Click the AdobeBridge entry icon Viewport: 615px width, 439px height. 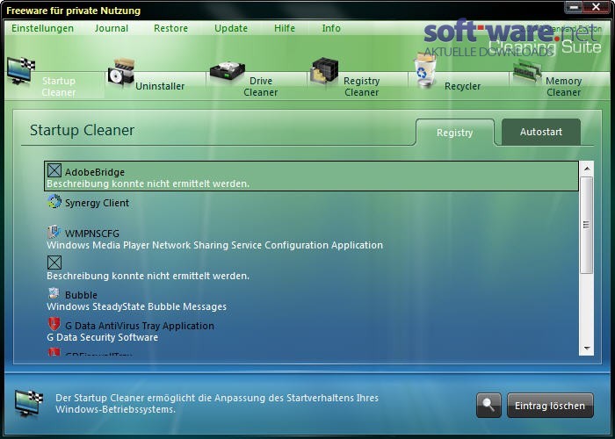point(54,171)
